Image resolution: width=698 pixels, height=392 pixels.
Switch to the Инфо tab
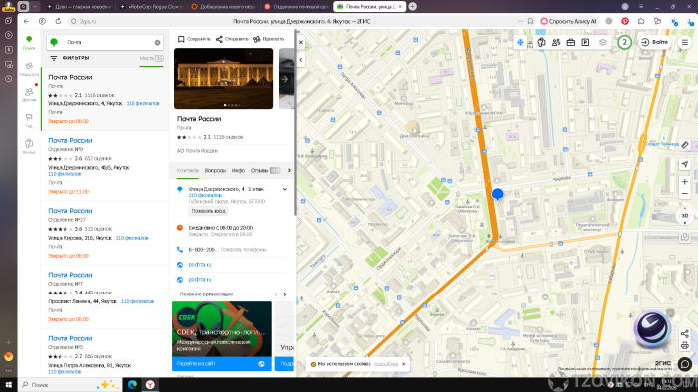pyautogui.click(x=238, y=170)
